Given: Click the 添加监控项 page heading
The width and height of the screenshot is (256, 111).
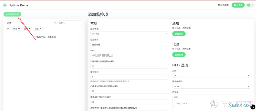Looking at the screenshot, I should (98, 15).
